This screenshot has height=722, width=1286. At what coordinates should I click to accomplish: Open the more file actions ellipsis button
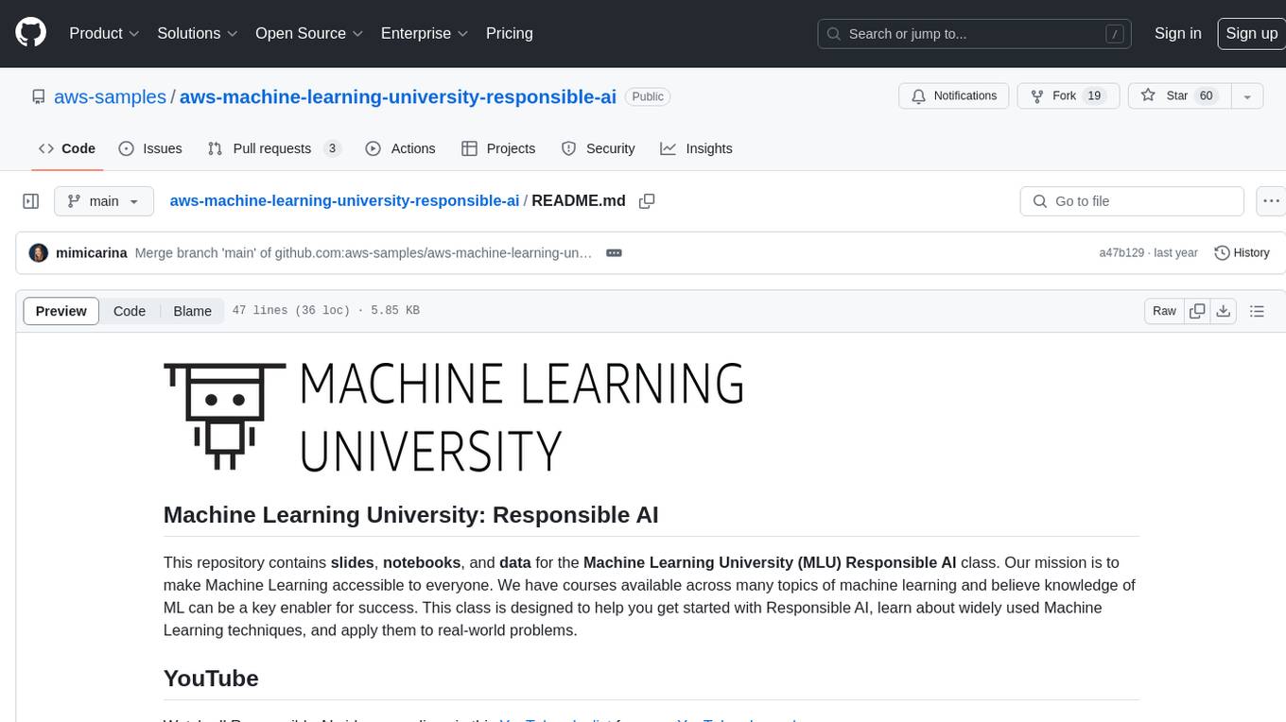pyautogui.click(x=1271, y=201)
